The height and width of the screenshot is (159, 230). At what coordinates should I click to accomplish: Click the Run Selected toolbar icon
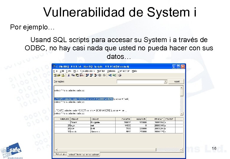click(96, 75)
